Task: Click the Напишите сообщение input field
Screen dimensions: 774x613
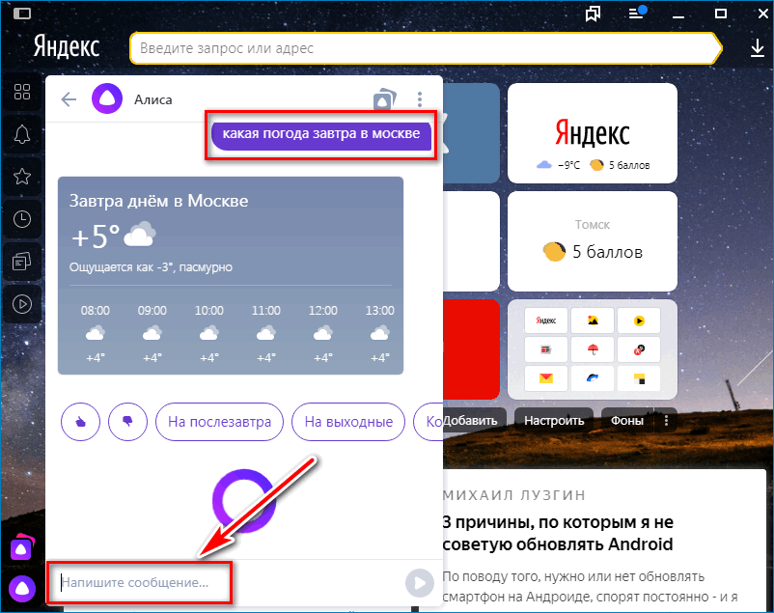Action: (x=140, y=583)
